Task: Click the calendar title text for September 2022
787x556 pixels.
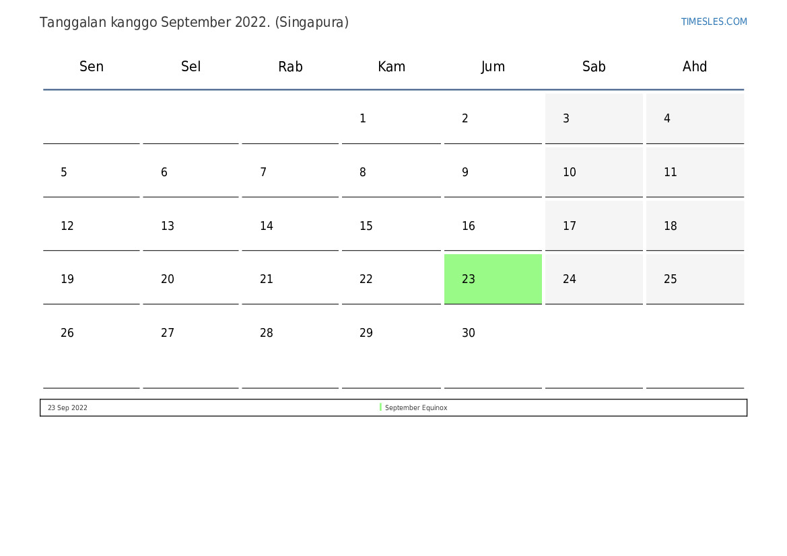Action: [194, 22]
